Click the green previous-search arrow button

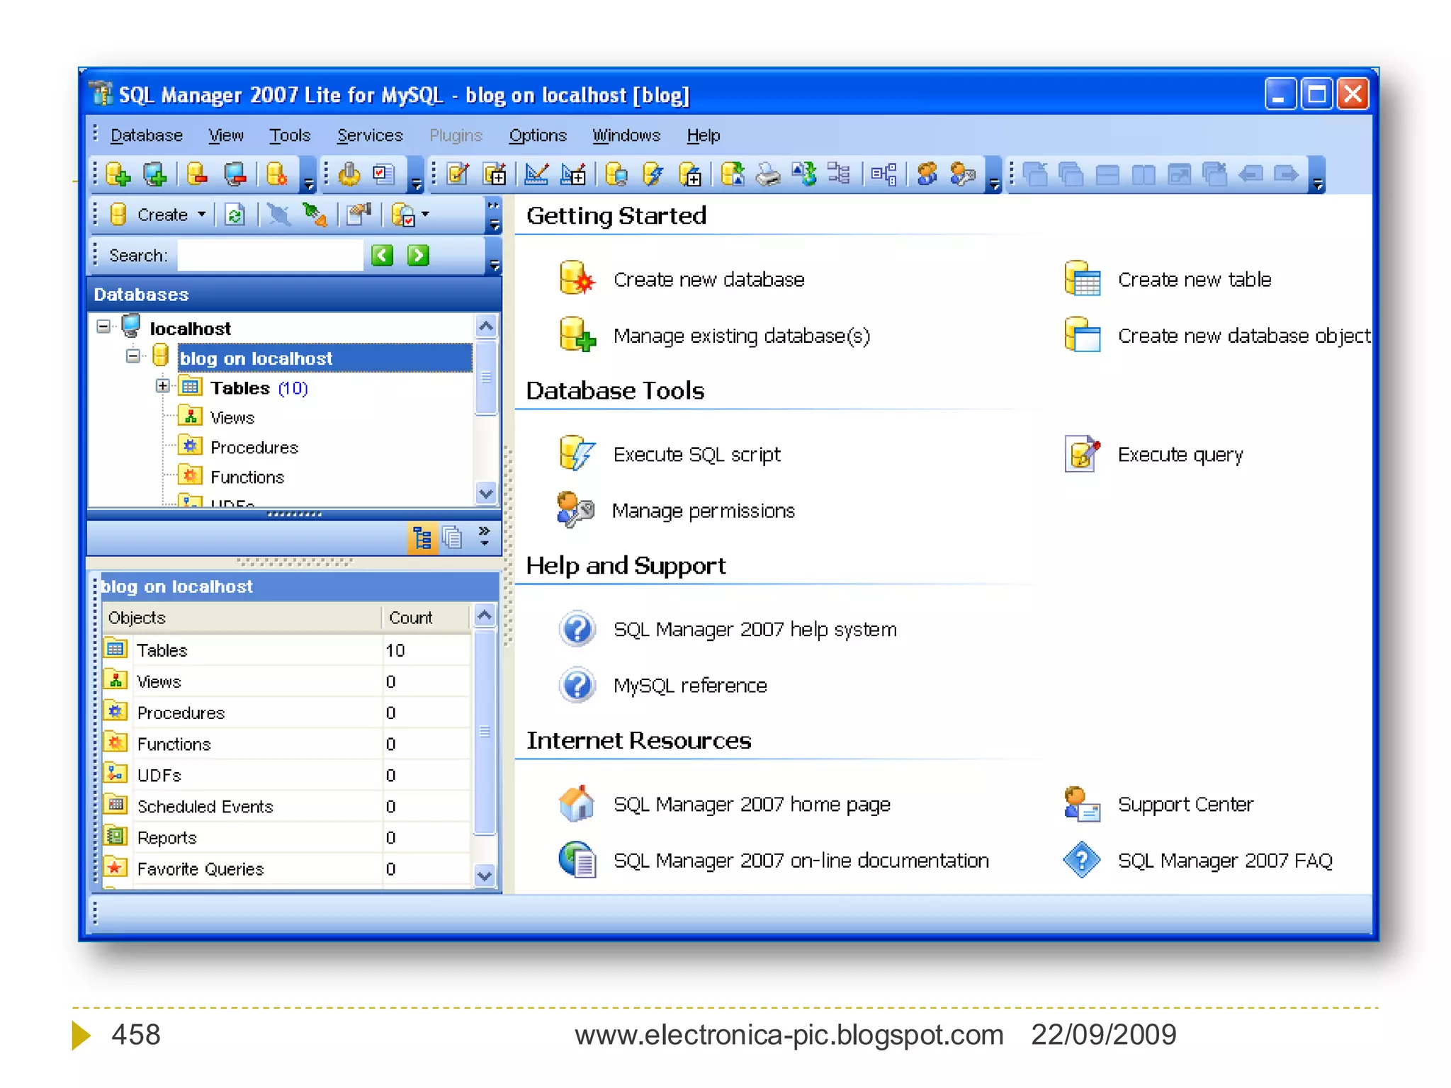[383, 255]
